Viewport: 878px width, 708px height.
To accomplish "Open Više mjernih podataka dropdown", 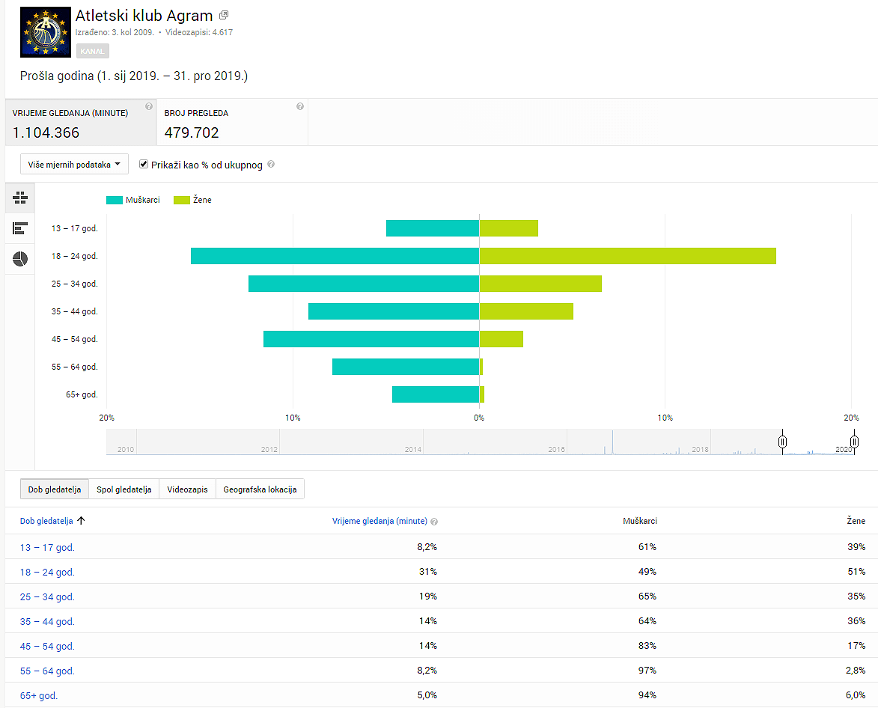I will (74, 165).
